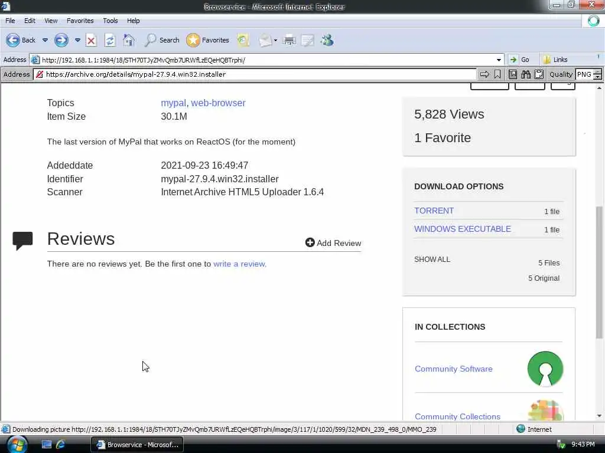Viewport: 605px width, 453px height.
Task: Go to Home page via house icon
Action: click(129, 40)
